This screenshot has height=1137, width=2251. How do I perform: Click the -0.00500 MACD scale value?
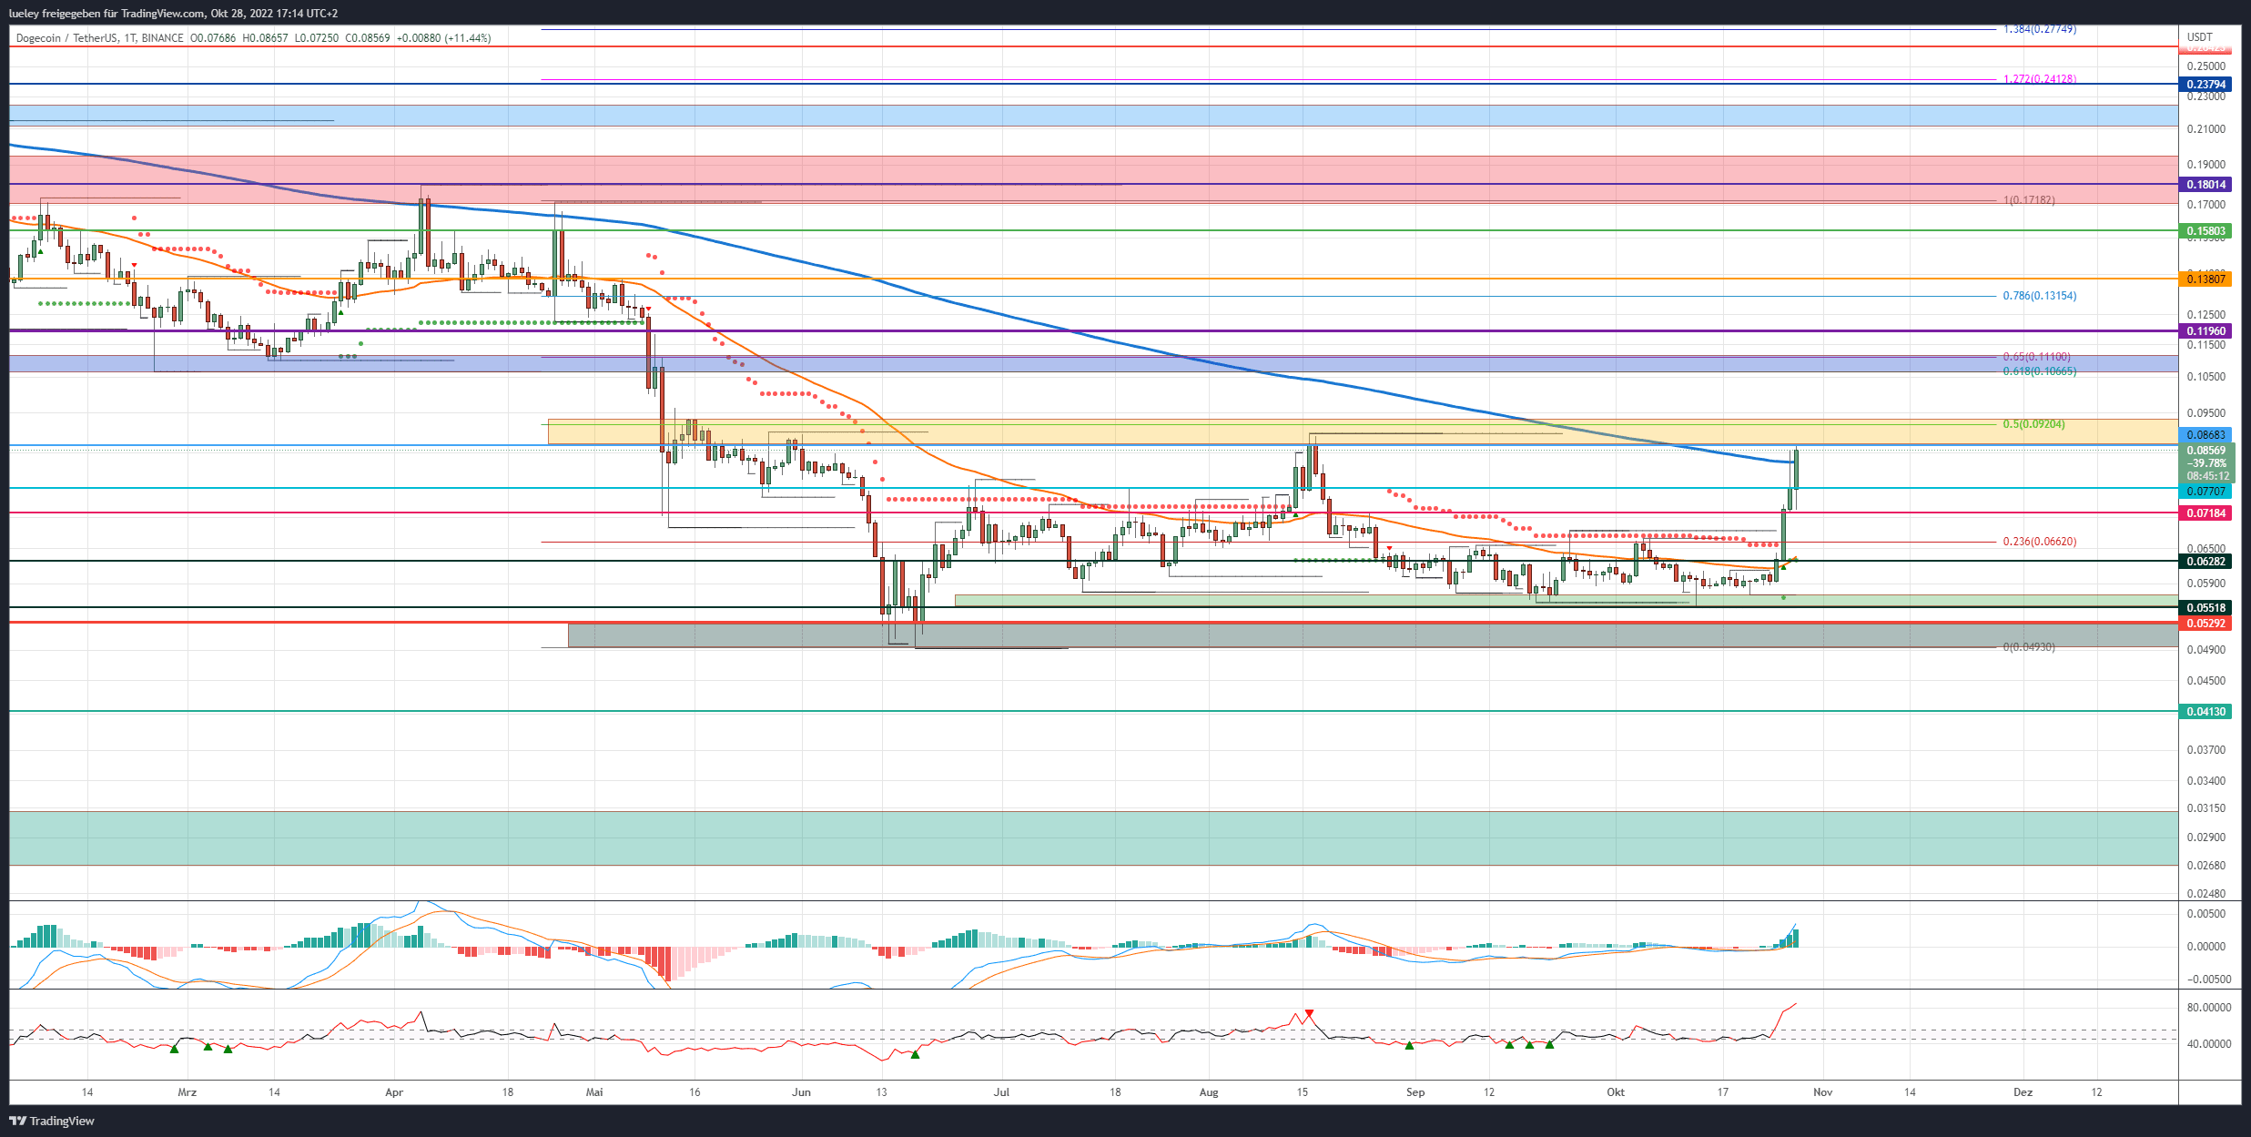coord(2209,980)
